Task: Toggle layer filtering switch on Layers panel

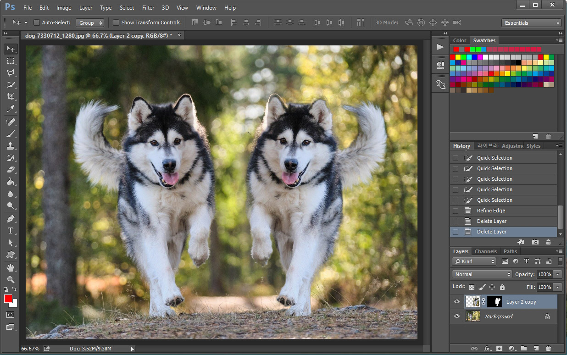Action: (x=560, y=261)
